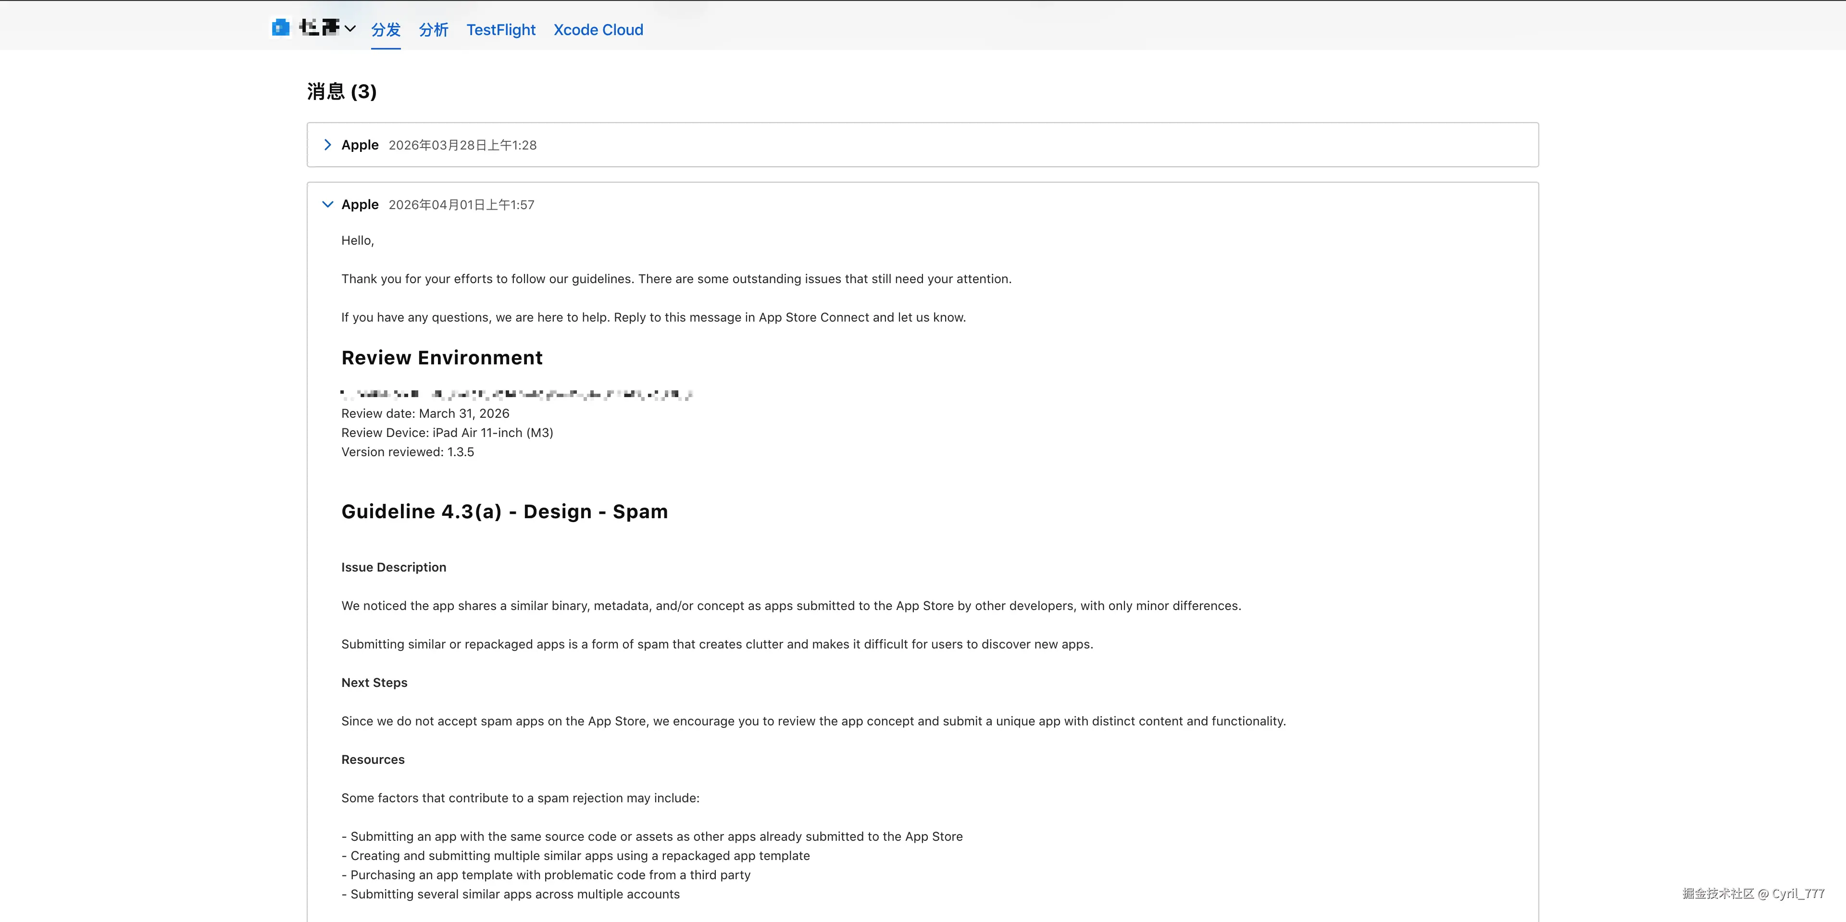1846x922 pixels.
Task: Navigate to Xcode Cloud
Action: coord(599,29)
